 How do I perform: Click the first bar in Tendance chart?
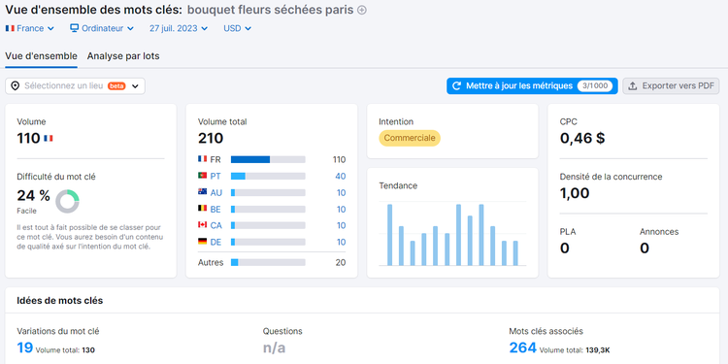point(390,235)
